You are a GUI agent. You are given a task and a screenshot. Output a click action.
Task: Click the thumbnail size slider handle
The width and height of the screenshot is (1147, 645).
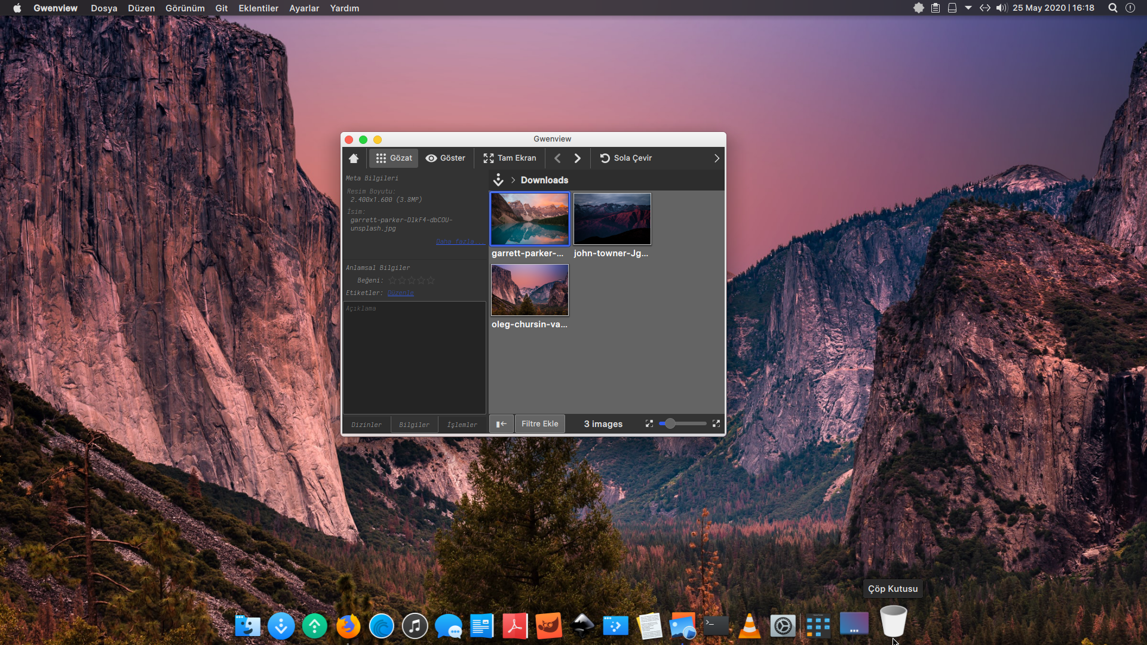tap(670, 423)
